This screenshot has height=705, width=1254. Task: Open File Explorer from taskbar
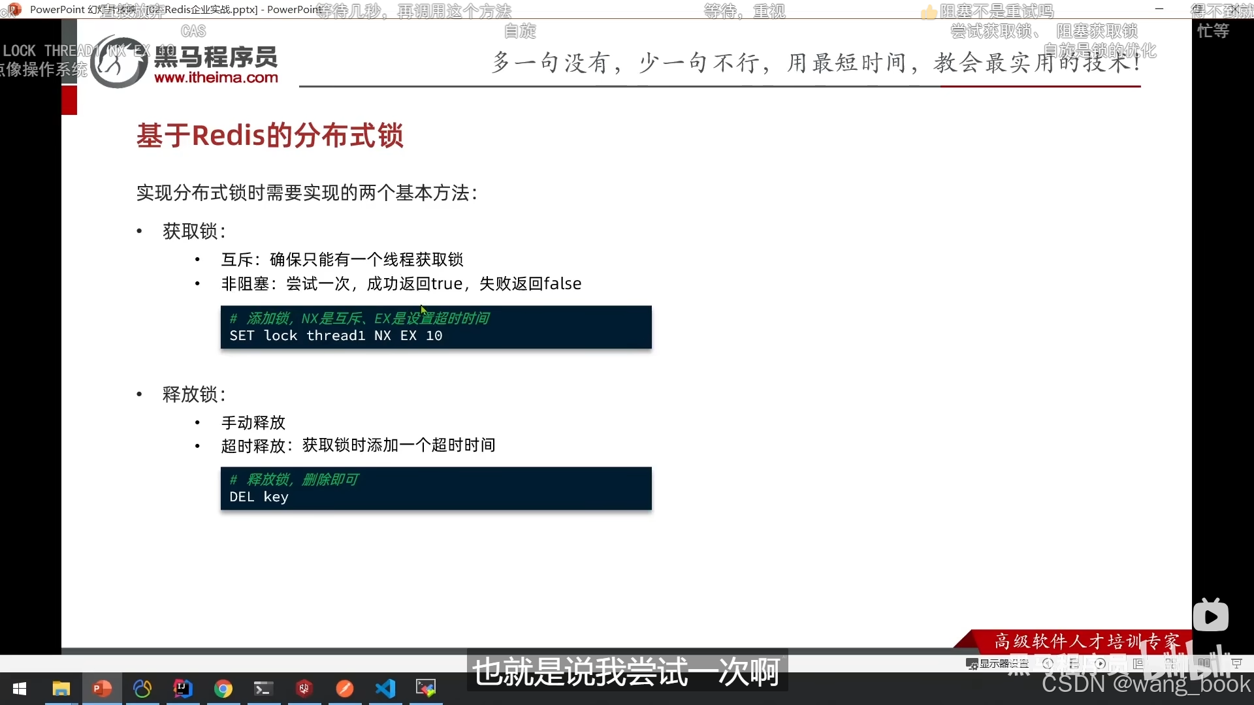[x=61, y=689]
